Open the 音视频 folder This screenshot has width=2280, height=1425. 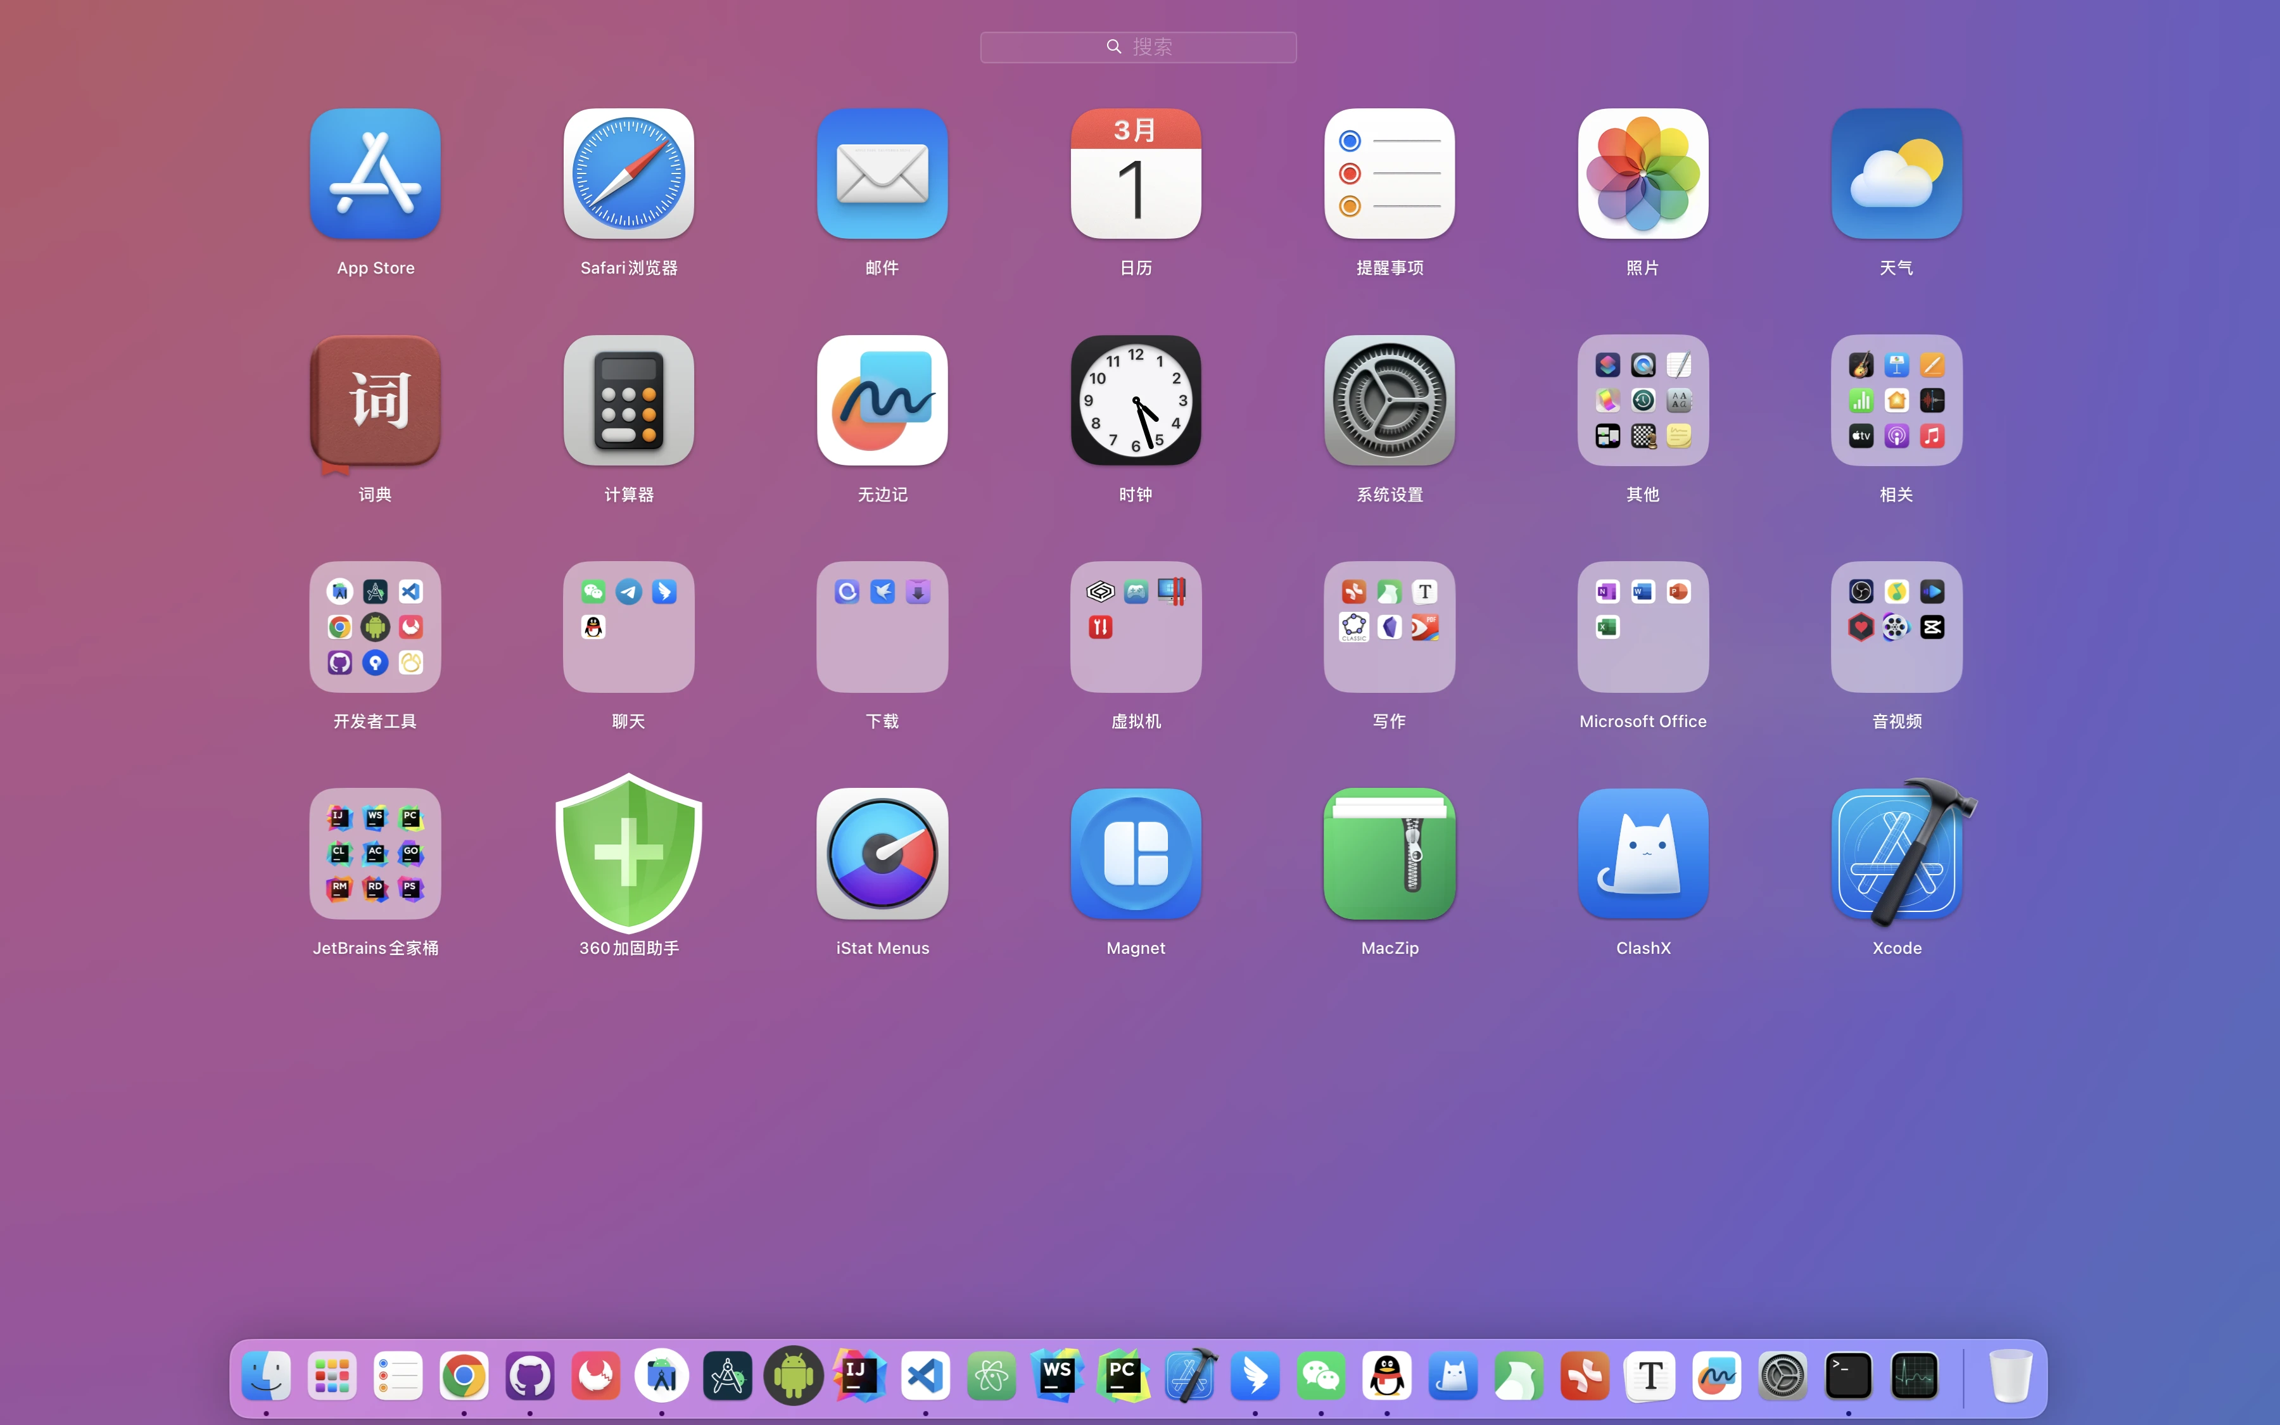pos(1896,627)
